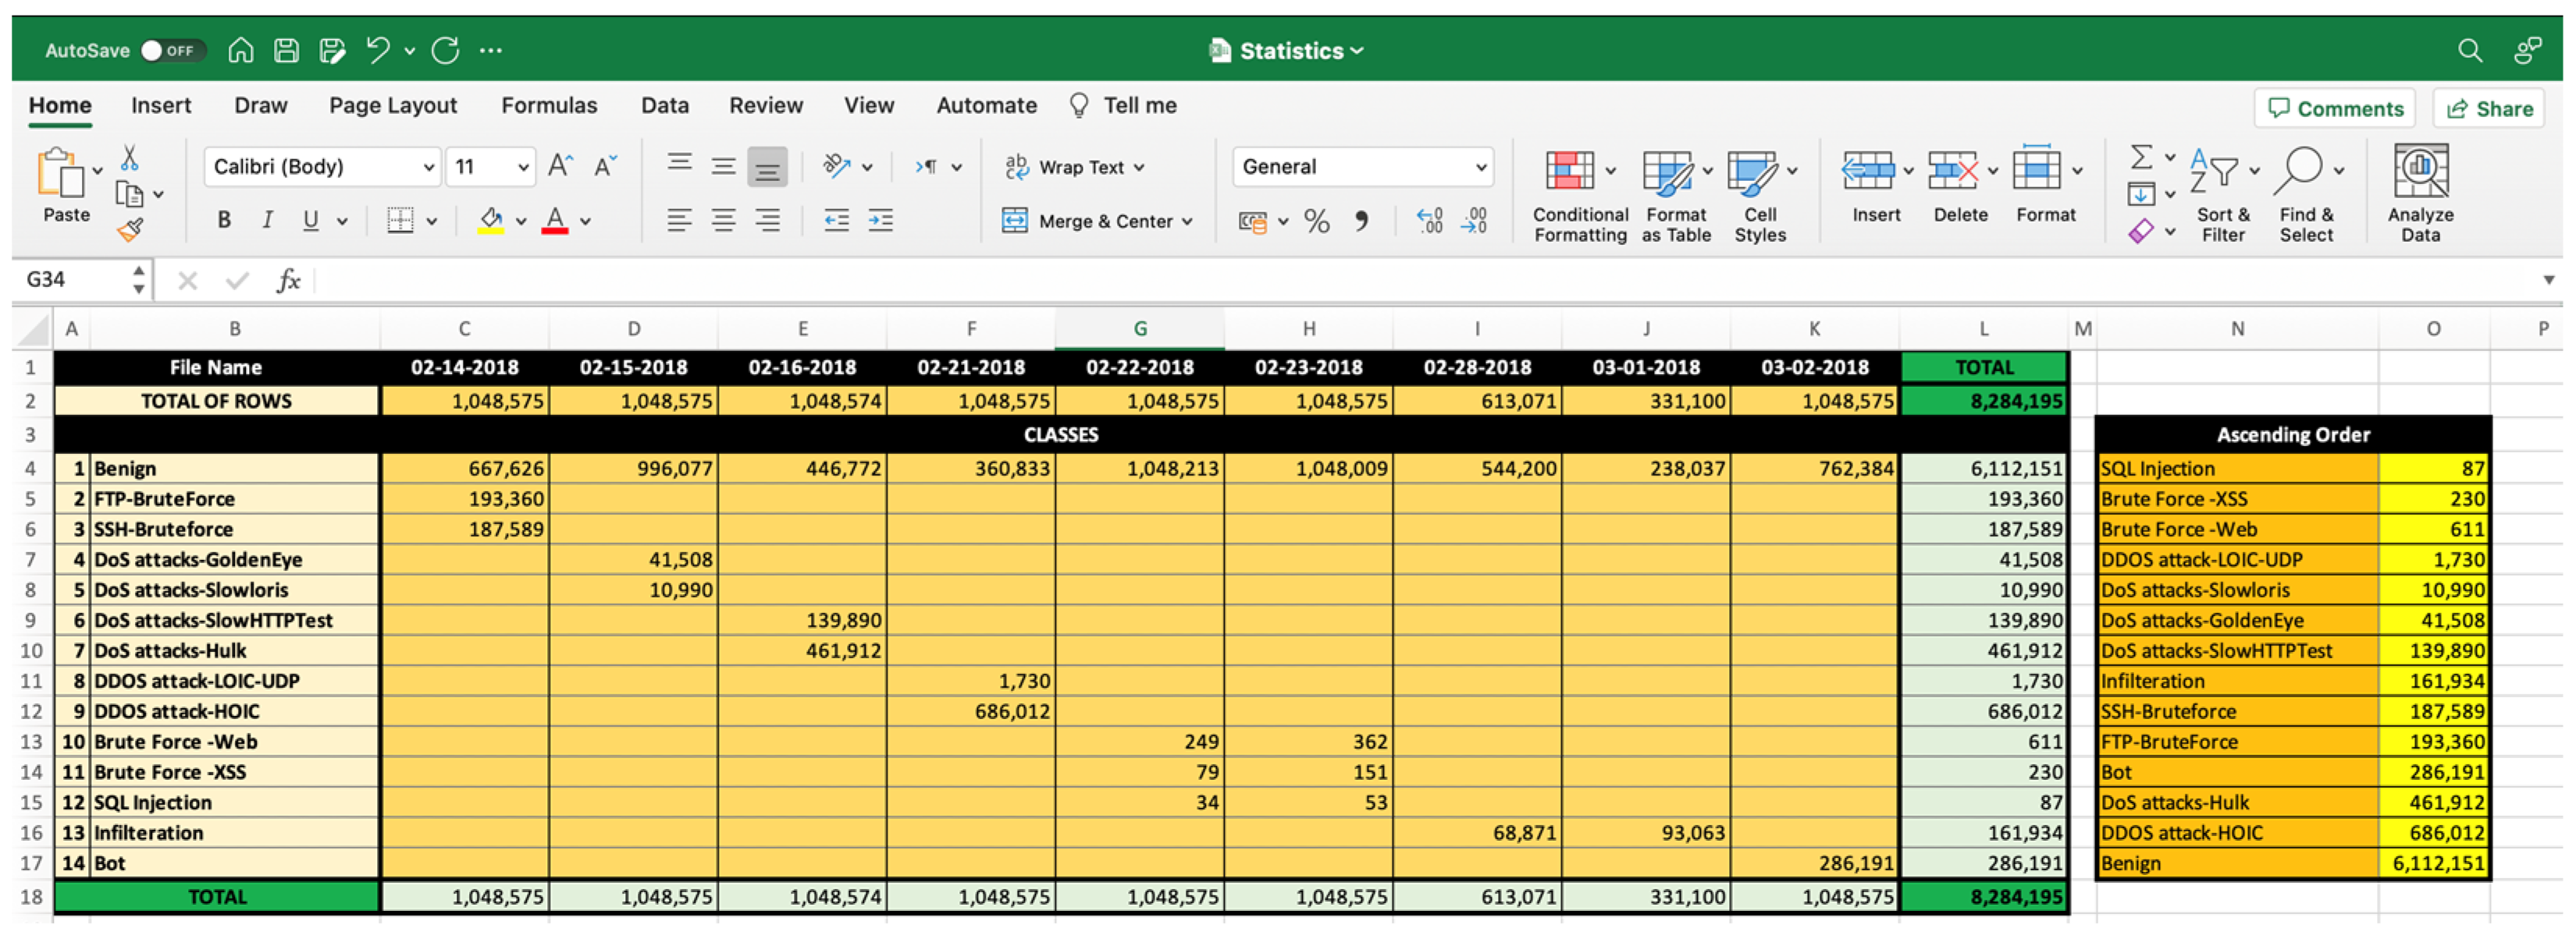
Task: Click the Percent Style icon
Action: 1317,221
